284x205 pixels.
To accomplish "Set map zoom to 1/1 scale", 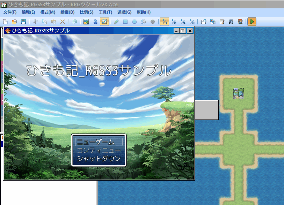I will [x=165, y=22].
